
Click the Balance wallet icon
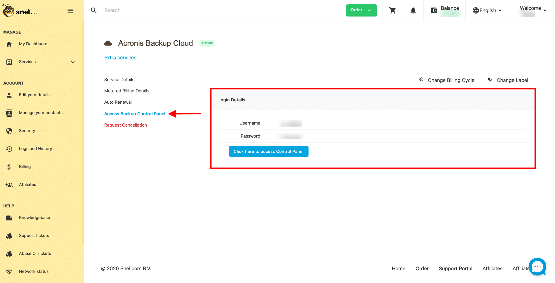[x=434, y=10]
